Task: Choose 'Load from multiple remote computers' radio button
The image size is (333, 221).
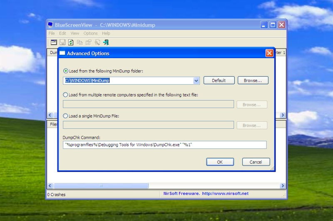Action: 66,95
